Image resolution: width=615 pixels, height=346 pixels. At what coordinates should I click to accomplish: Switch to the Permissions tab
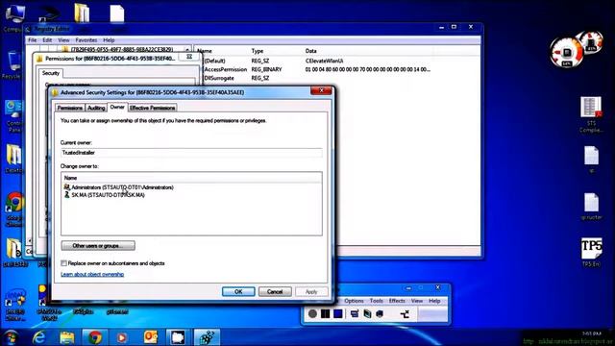click(x=70, y=108)
